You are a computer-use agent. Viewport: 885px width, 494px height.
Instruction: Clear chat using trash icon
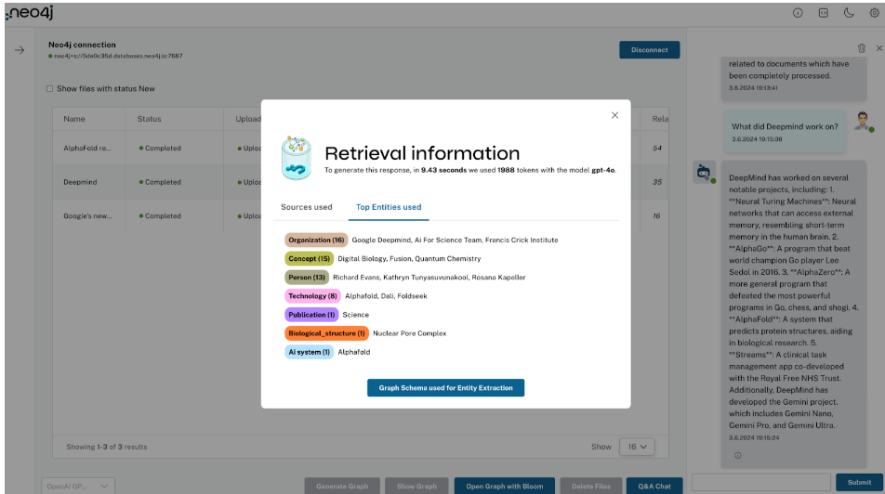pyautogui.click(x=861, y=48)
